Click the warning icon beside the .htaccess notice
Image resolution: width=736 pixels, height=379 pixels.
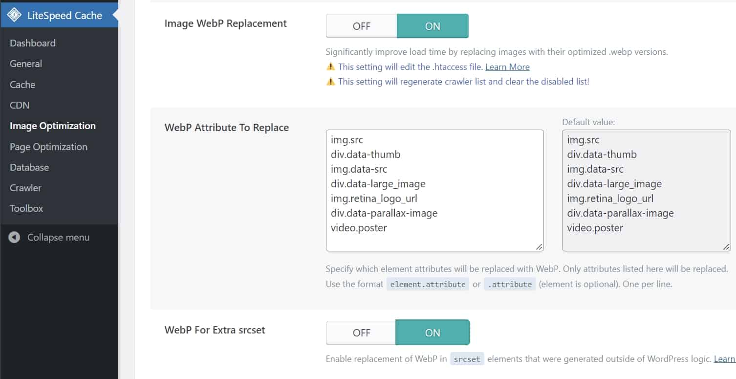pyautogui.click(x=331, y=67)
